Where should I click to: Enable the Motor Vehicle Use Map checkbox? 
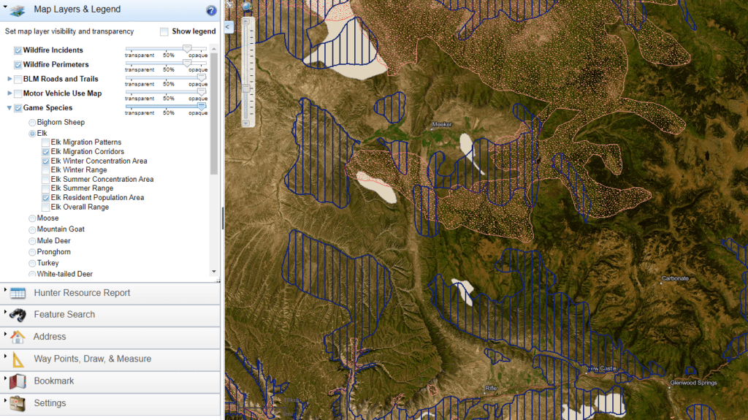pos(18,93)
